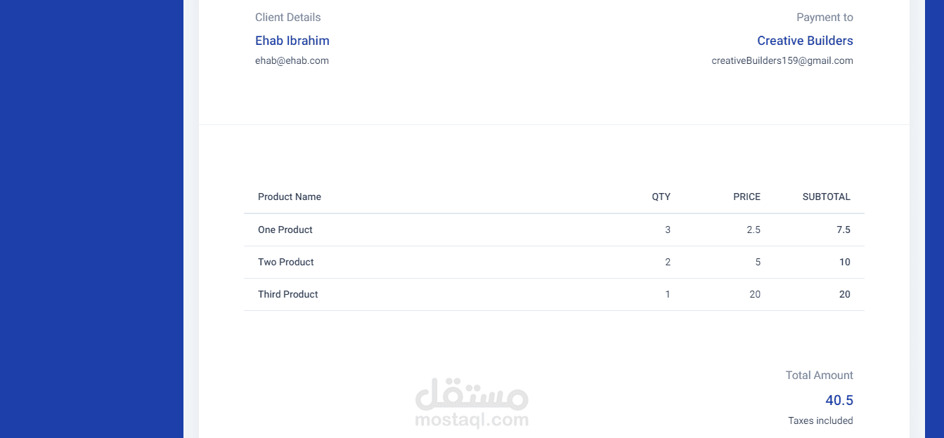This screenshot has height=438, width=944.
Task: Select the Third Product row name
Action: click(288, 294)
